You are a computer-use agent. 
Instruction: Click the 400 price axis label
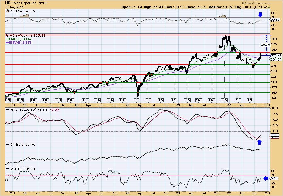274,39
